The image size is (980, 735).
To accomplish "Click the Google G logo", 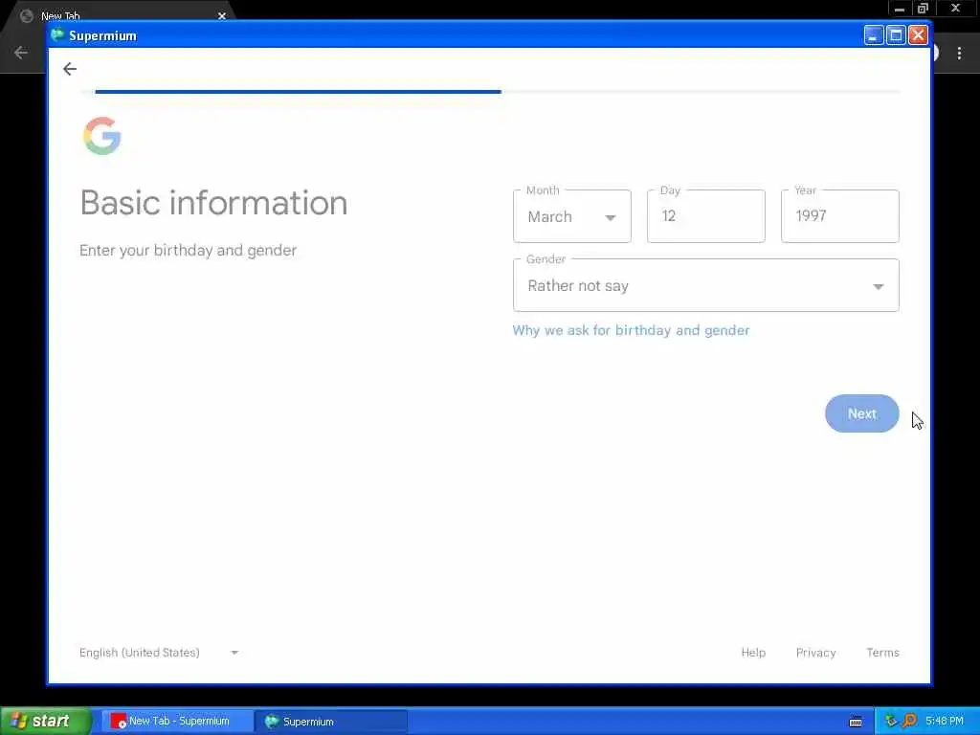I will (101, 136).
